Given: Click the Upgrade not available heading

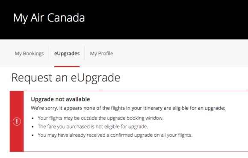Looking at the screenshot, I should pos(60,99).
